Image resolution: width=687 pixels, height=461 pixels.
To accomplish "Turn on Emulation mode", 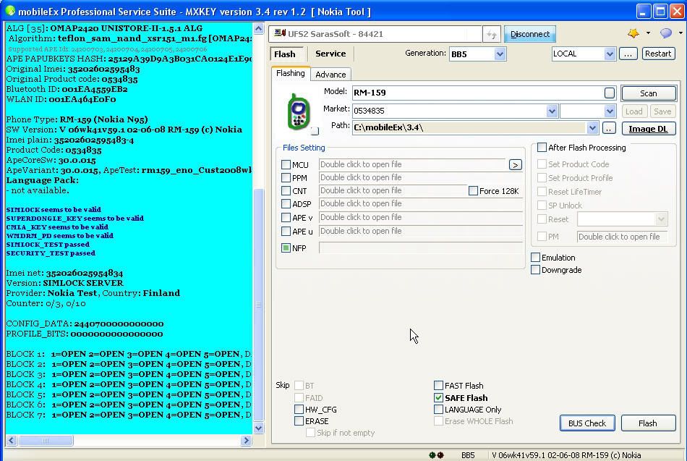I will click(535, 258).
